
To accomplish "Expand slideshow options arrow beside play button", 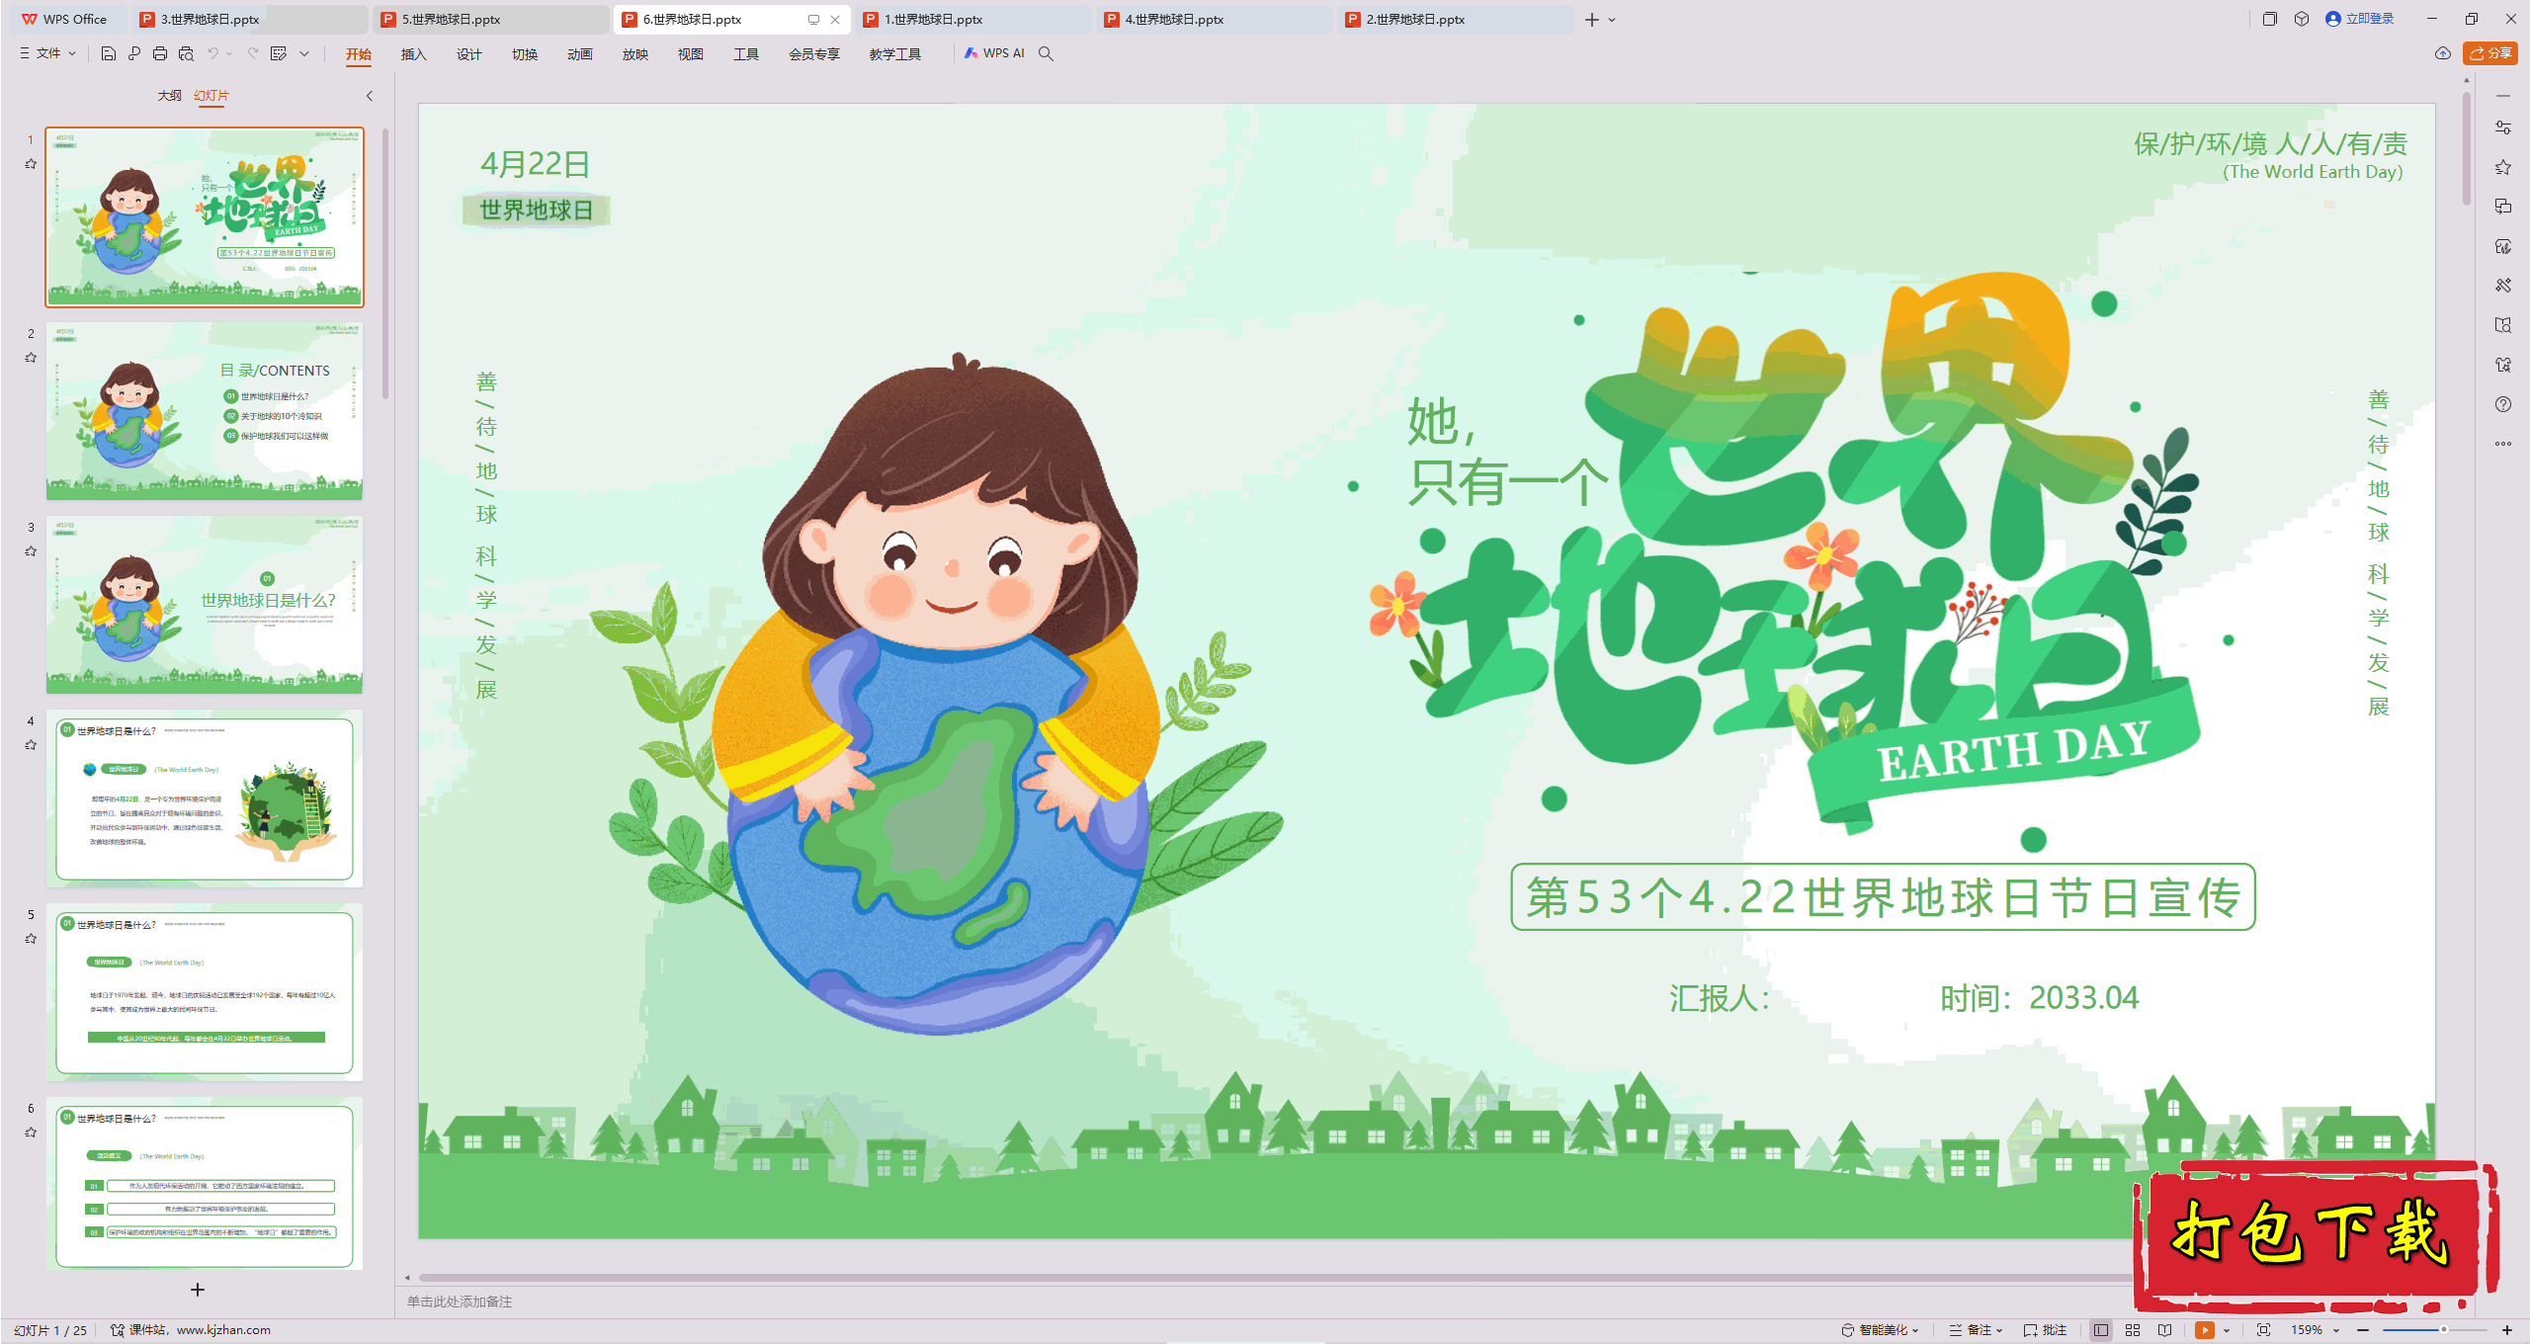I will click(2227, 1330).
